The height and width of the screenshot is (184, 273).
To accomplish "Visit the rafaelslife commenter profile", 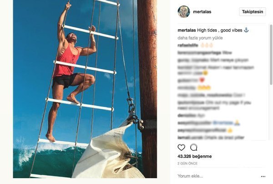I will [187, 45].
